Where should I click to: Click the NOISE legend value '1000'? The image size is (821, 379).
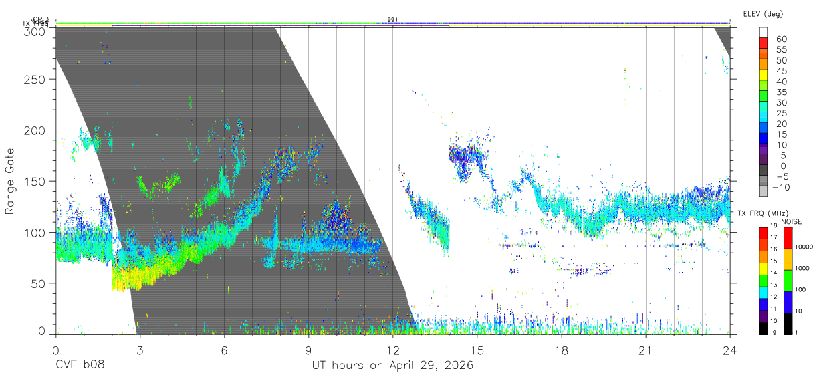pos(802,268)
